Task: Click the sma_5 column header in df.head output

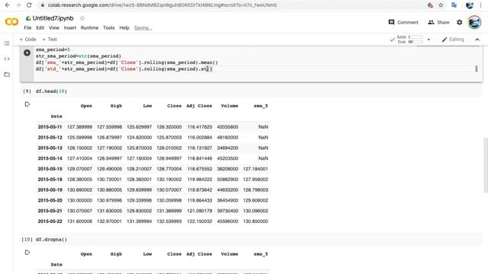Action: [261, 106]
